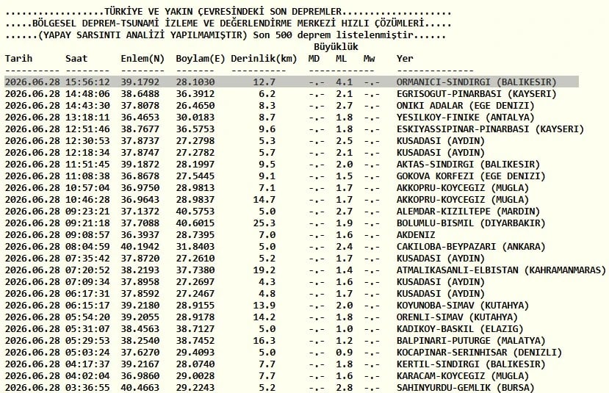Select the 4.1 ML magnitude value
Screen dimensions: 609x393
pyautogui.click(x=344, y=82)
